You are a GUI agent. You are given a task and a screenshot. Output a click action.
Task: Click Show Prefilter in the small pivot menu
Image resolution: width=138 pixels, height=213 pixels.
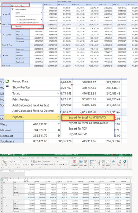[x=20, y=9]
